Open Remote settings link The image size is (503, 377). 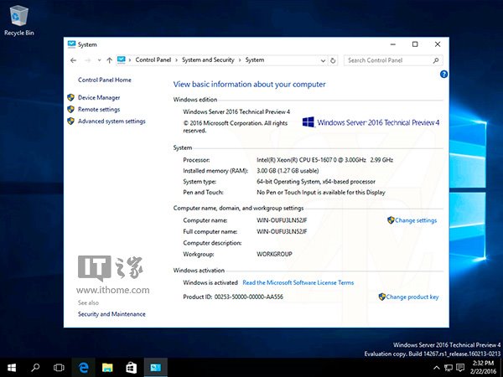click(99, 109)
